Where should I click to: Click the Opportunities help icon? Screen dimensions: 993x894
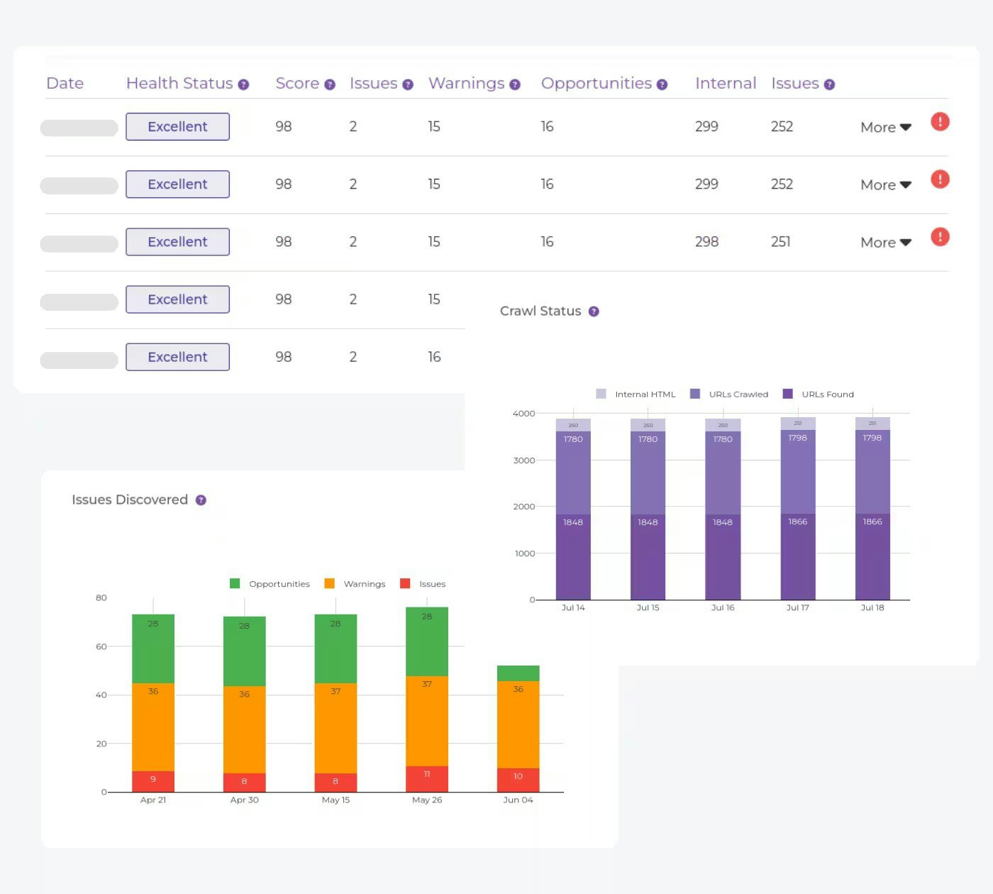pyautogui.click(x=662, y=84)
